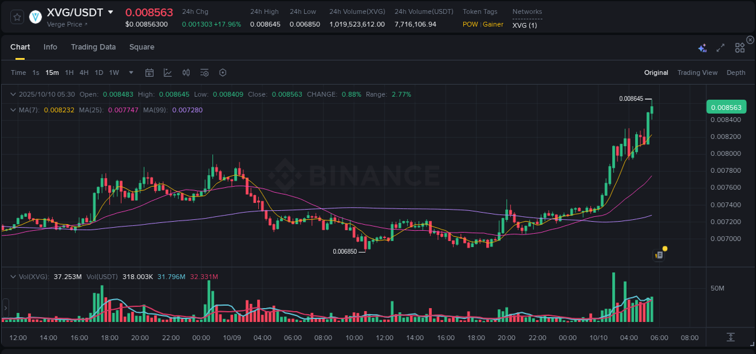Screen dimensions: 756x354
Task: Open the OHLC display icon
Action: 186,72
